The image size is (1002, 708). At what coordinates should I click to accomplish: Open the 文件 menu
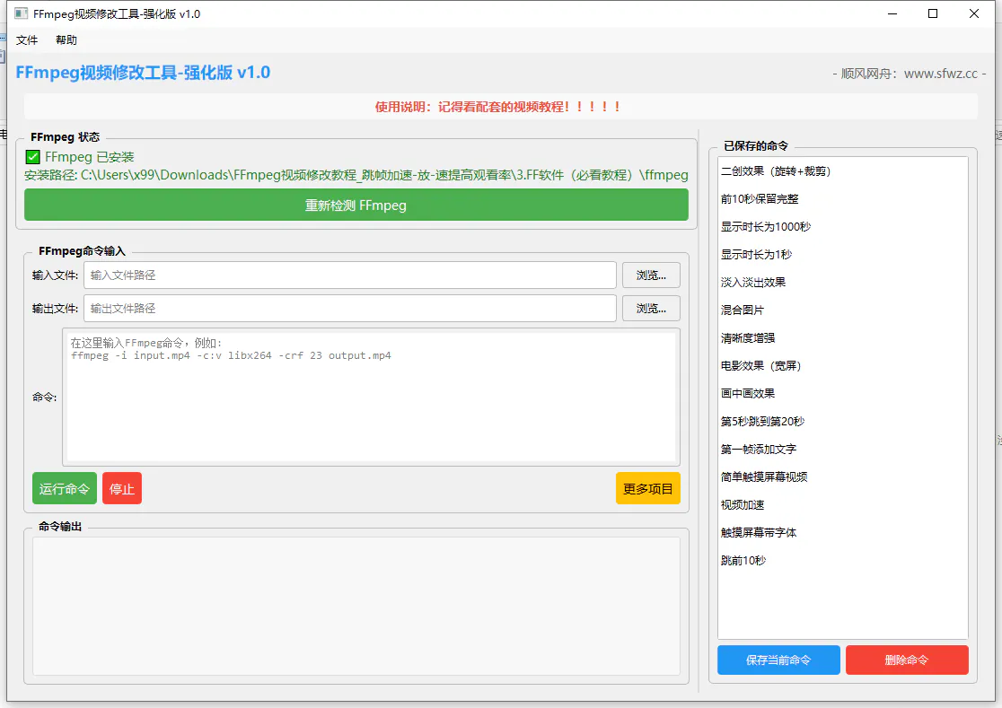[x=27, y=39]
